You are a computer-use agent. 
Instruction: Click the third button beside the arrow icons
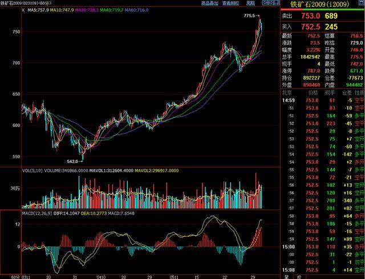pos(275,3)
